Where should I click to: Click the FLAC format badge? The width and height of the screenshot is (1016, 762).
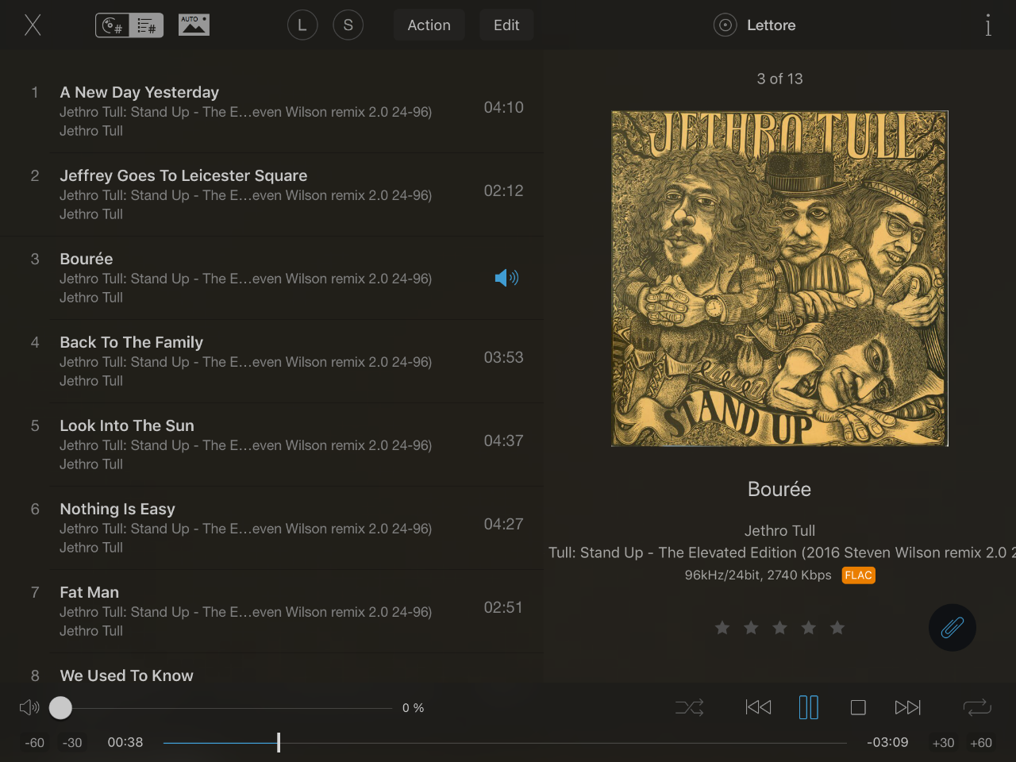coord(859,575)
